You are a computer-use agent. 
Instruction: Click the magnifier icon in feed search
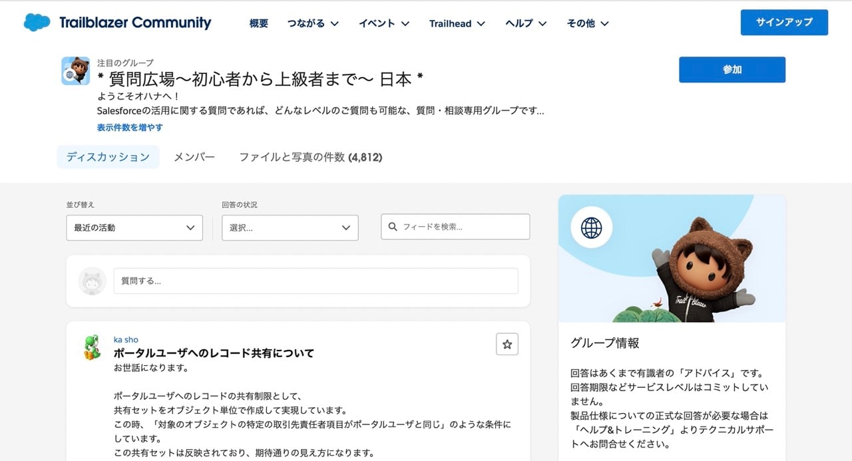pyautogui.click(x=393, y=227)
